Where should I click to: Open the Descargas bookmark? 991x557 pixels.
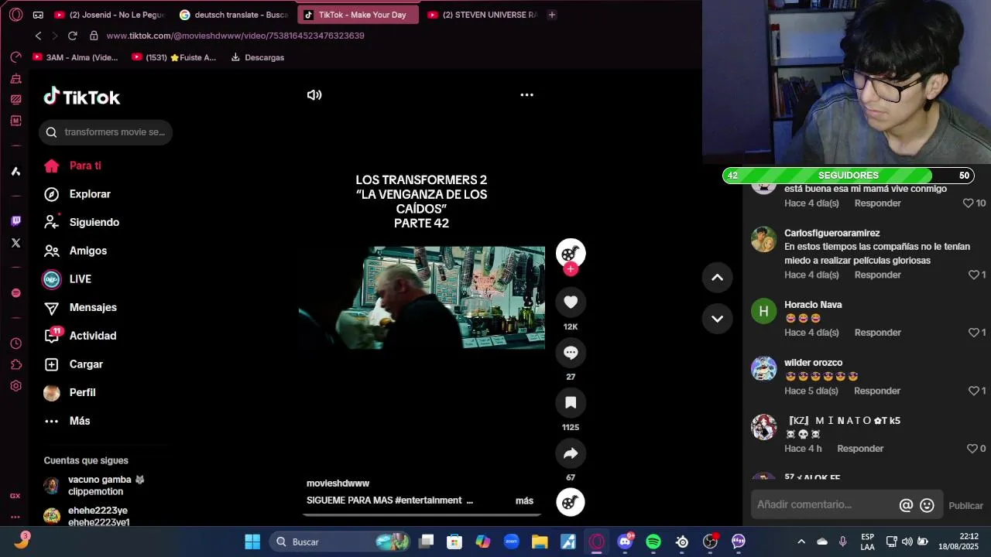click(257, 57)
